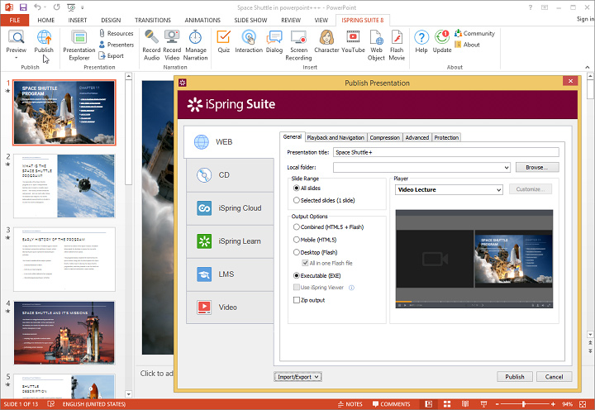This screenshot has width=595, height=410.
Task: Click the Publish button in the dialog
Action: click(515, 377)
